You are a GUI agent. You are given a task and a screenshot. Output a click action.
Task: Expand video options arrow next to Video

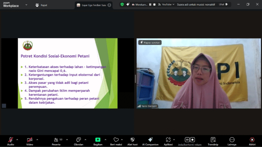point(37,139)
